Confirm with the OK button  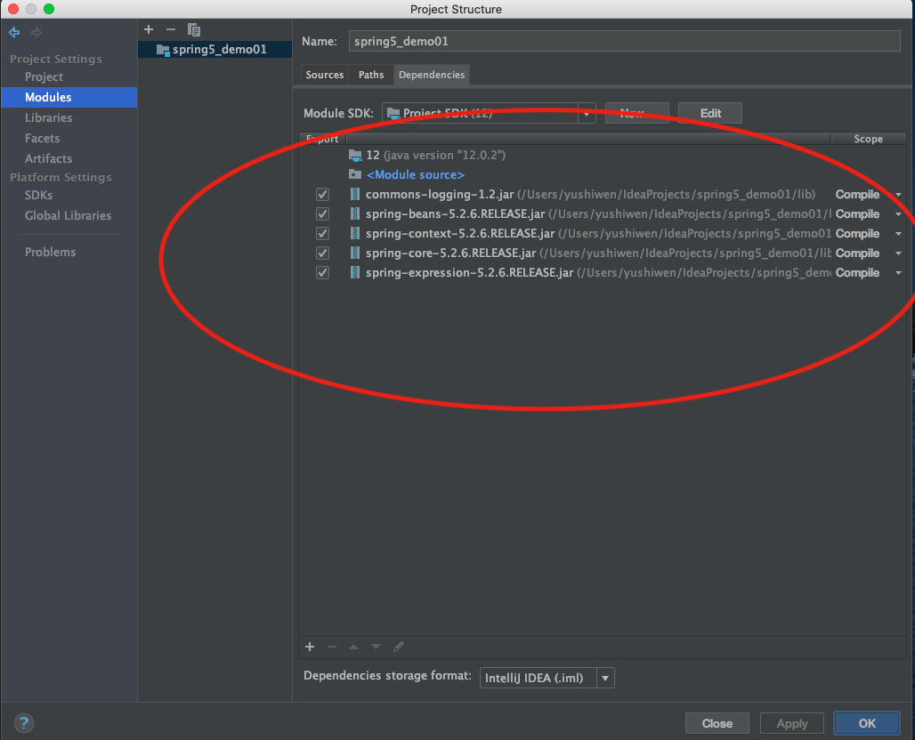(867, 723)
